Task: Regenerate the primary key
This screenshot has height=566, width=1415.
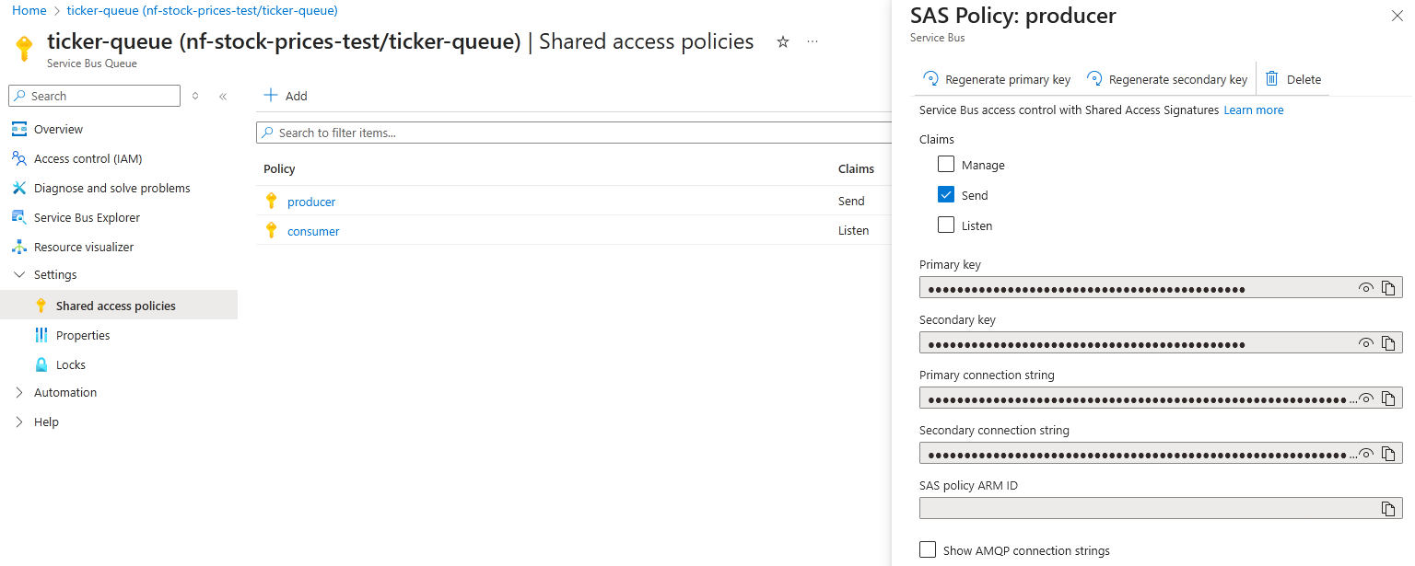Action: pyautogui.click(x=997, y=79)
